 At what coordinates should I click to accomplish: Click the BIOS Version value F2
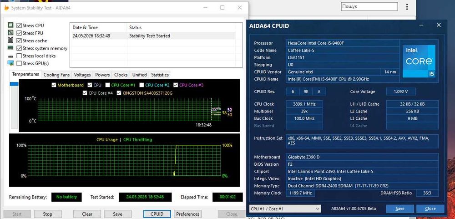point(362,164)
